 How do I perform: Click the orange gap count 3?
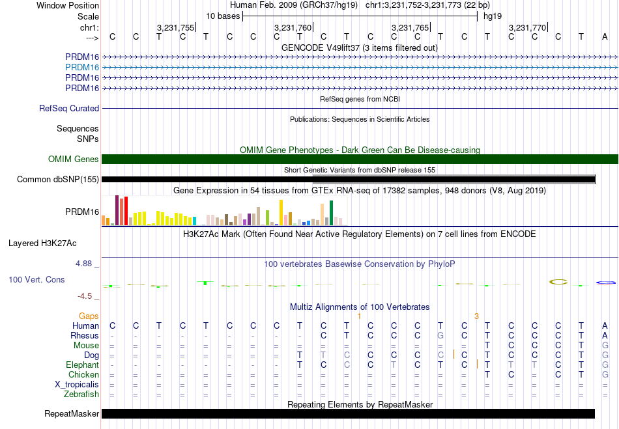476,316
